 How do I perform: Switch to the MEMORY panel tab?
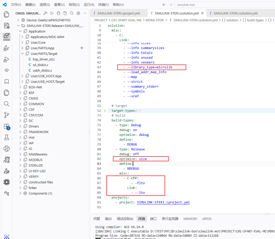tap(190, 219)
